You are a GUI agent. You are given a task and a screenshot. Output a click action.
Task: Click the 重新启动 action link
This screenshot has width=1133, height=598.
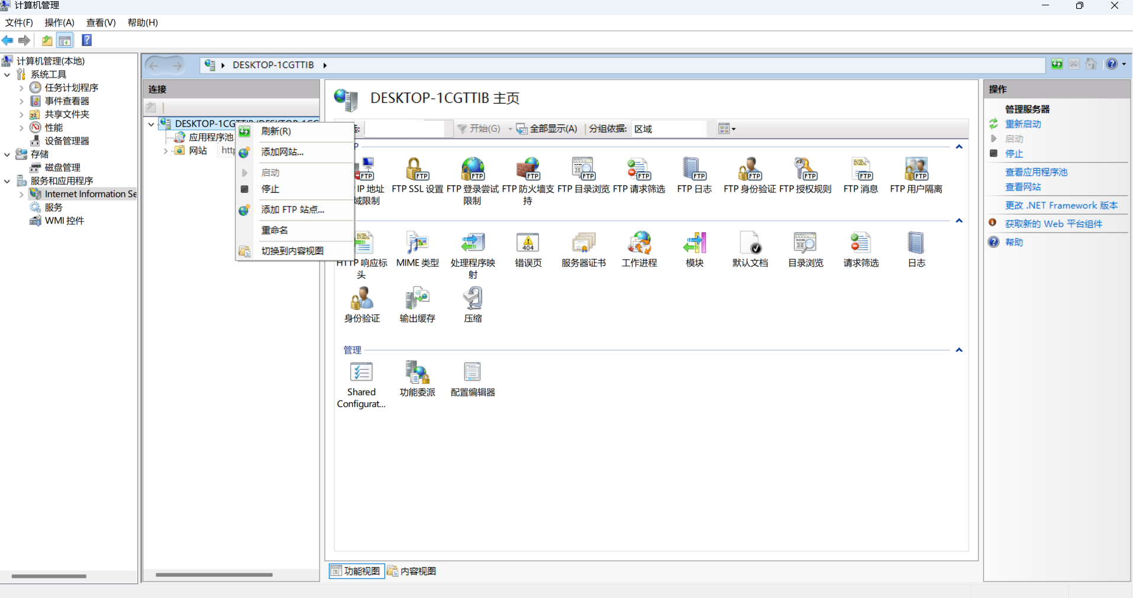pos(1023,124)
